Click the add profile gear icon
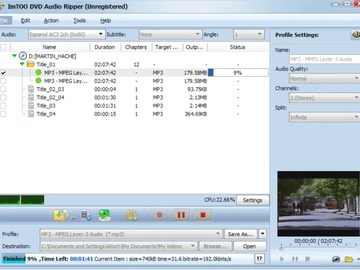Image resolution: width=360 pixels, height=270 pixels. [x=131, y=215]
